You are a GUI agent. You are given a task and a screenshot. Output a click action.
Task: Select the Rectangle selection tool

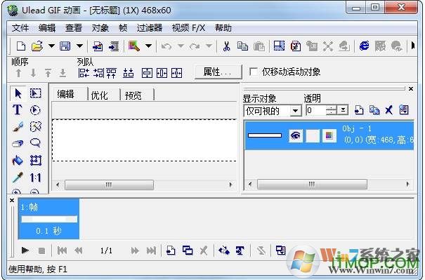click(36, 93)
